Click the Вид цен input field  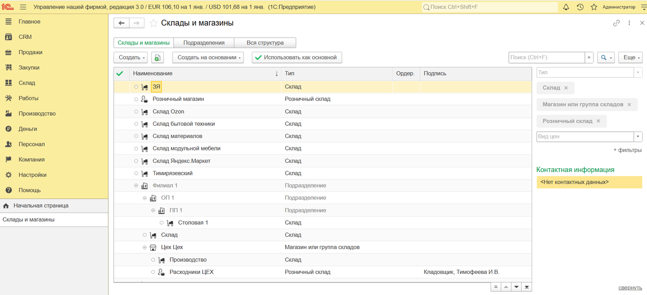coord(585,136)
